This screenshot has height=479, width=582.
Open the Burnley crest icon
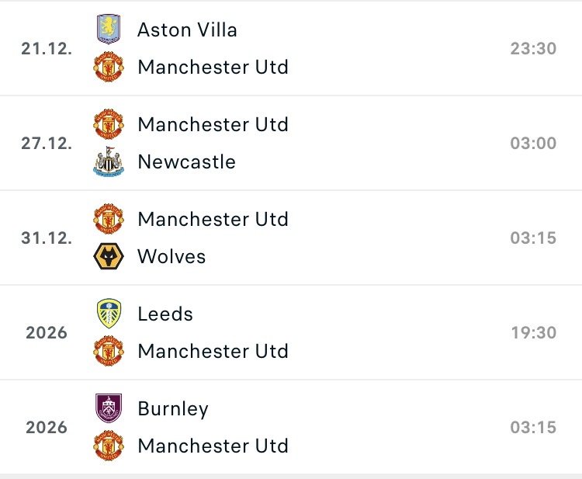pyautogui.click(x=109, y=408)
